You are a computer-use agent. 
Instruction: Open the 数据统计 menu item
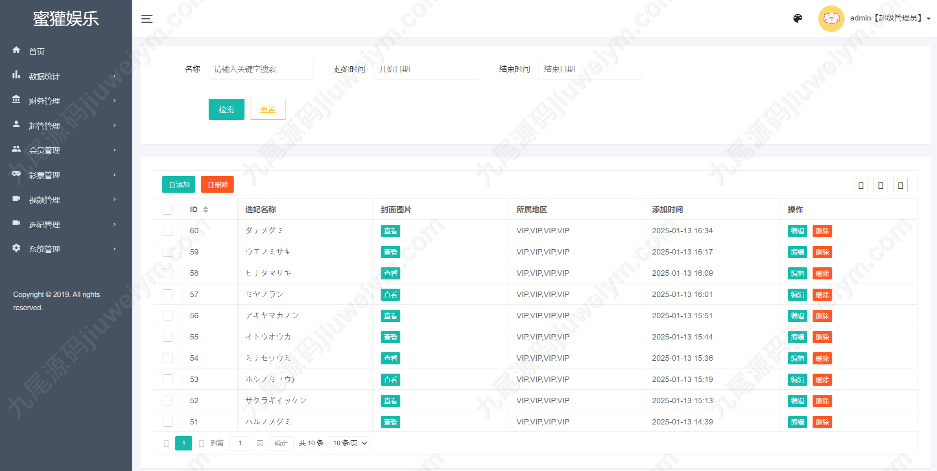66,76
